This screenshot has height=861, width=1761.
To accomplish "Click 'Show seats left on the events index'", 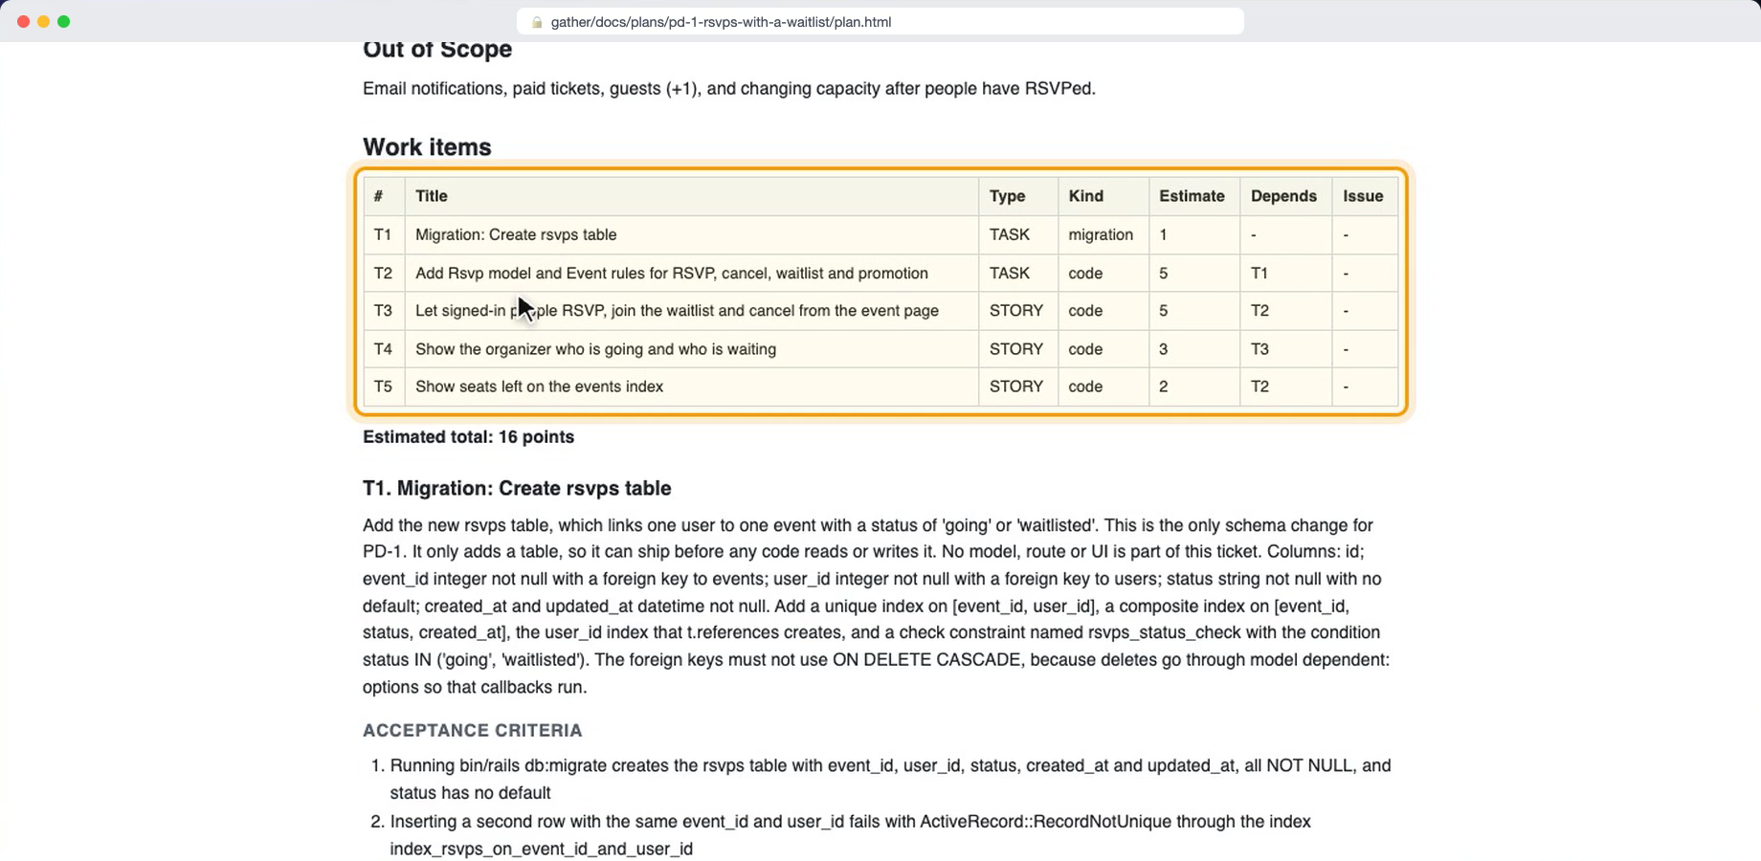I will (x=539, y=386).
